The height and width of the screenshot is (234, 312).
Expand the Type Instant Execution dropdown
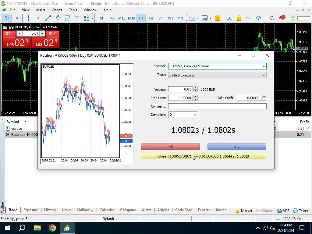pyautogui.click(x=264, y=75)
